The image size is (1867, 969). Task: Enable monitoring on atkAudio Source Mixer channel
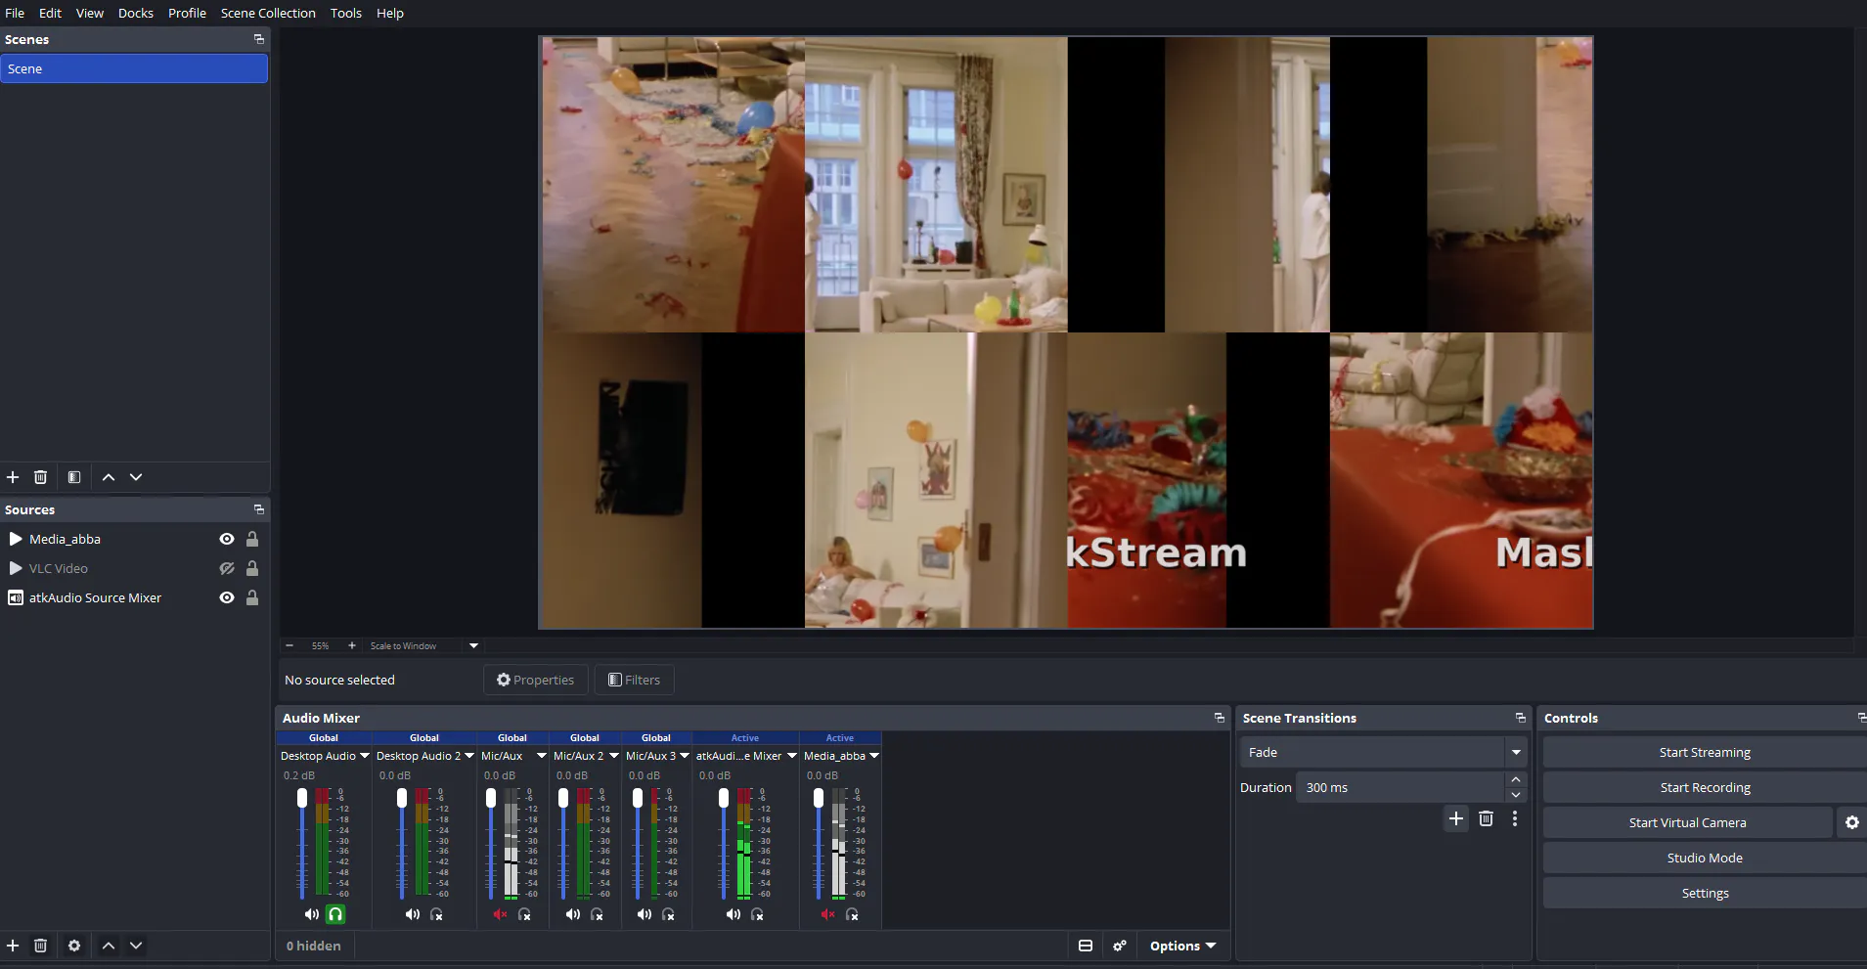tap(757, 914)
